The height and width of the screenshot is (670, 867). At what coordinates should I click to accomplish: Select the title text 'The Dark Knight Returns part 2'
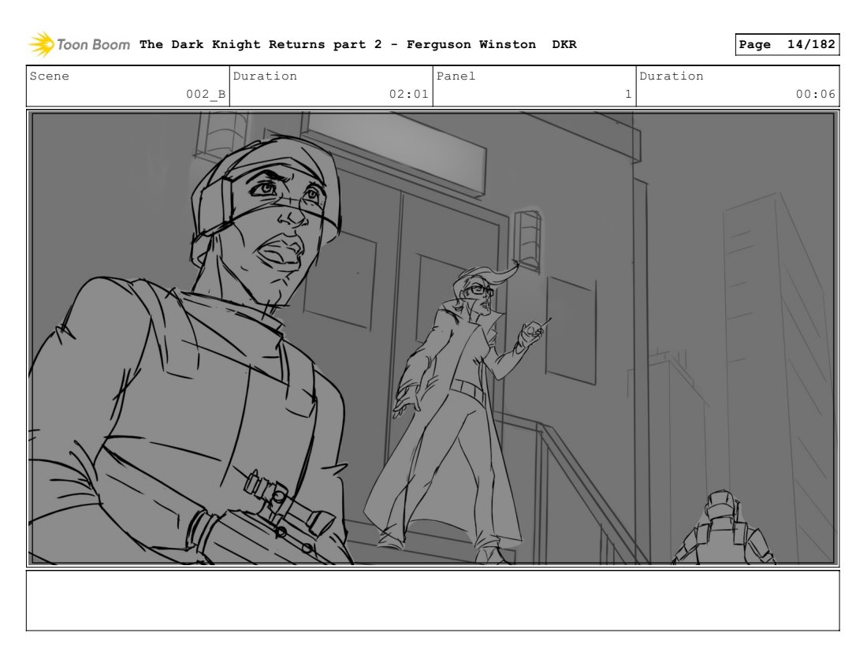coord(260,44)
